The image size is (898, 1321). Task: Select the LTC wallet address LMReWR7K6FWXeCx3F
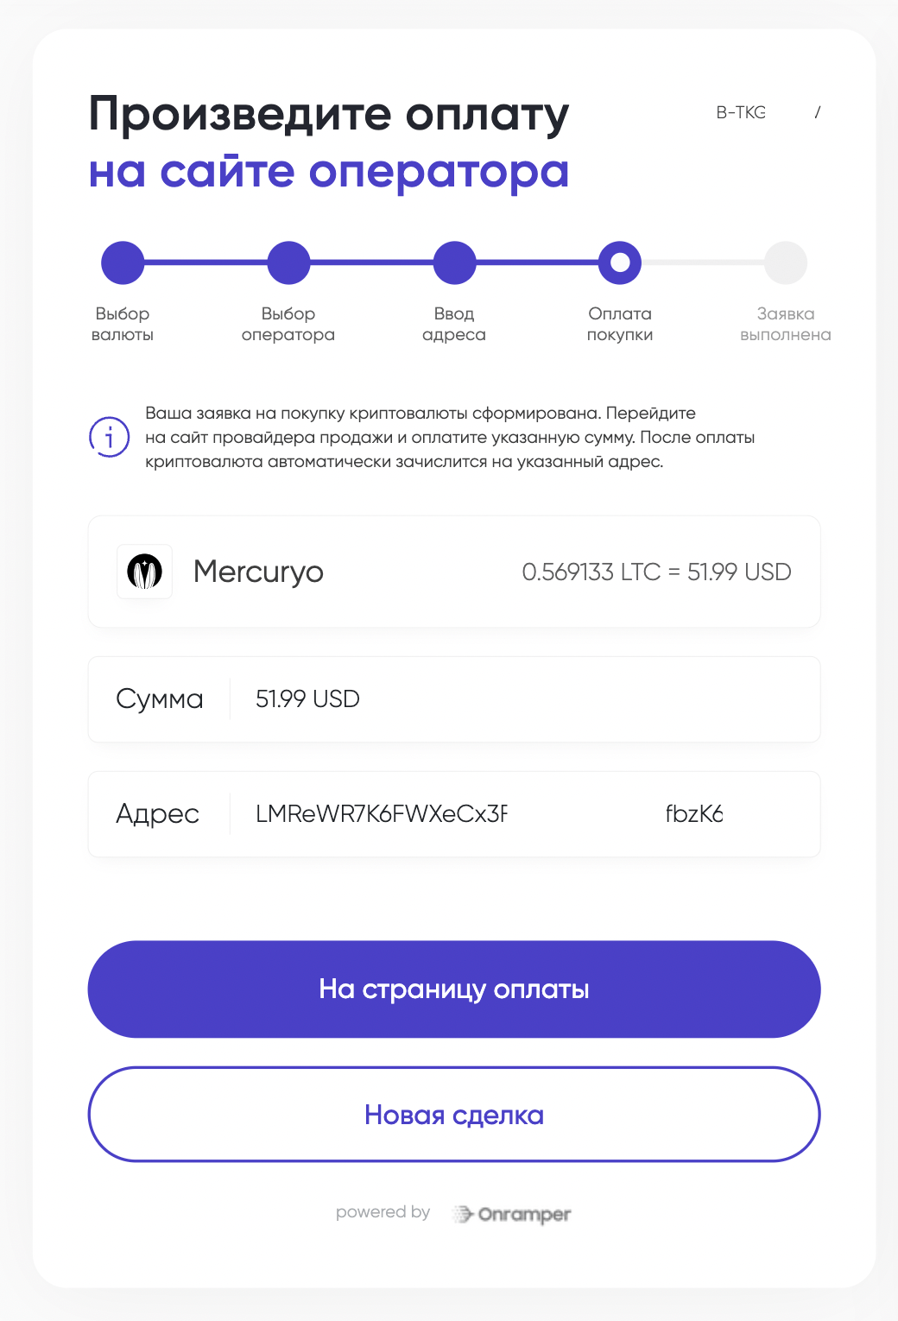pos(381,813)
